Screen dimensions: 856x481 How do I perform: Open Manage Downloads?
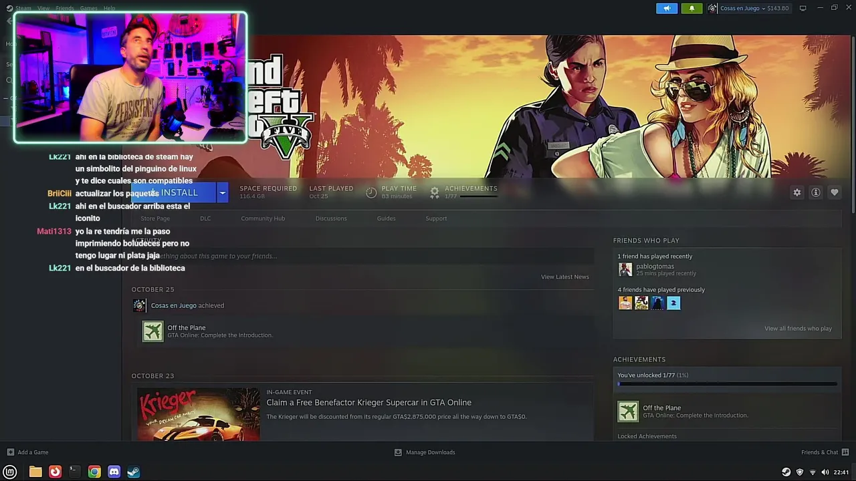[x=425, y=452]
